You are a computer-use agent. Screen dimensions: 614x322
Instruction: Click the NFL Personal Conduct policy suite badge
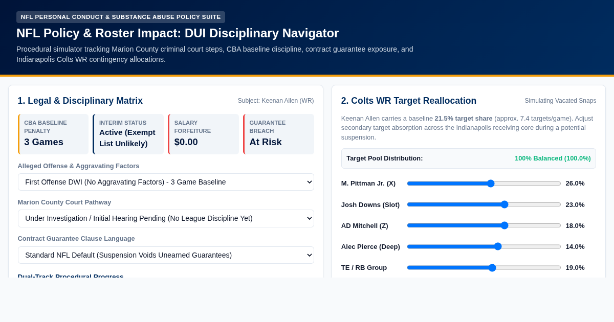121,17
